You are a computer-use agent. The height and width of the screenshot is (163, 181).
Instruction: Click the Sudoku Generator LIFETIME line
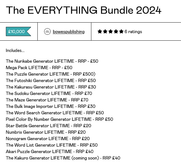[49, 93]
